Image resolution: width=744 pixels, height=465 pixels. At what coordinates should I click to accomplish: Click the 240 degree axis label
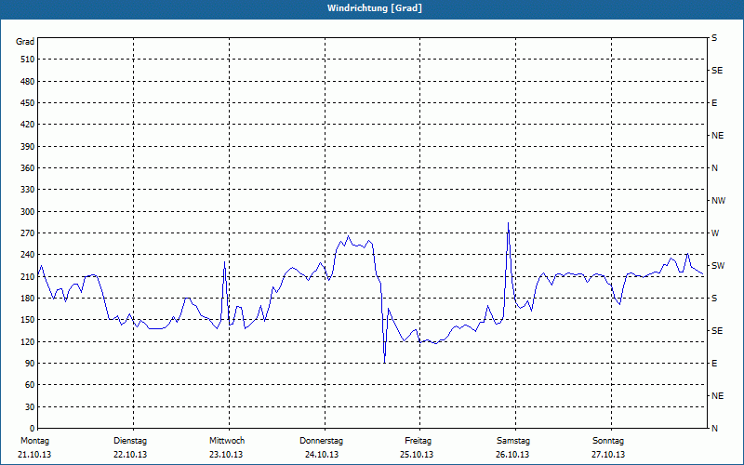tap(28, 254)
